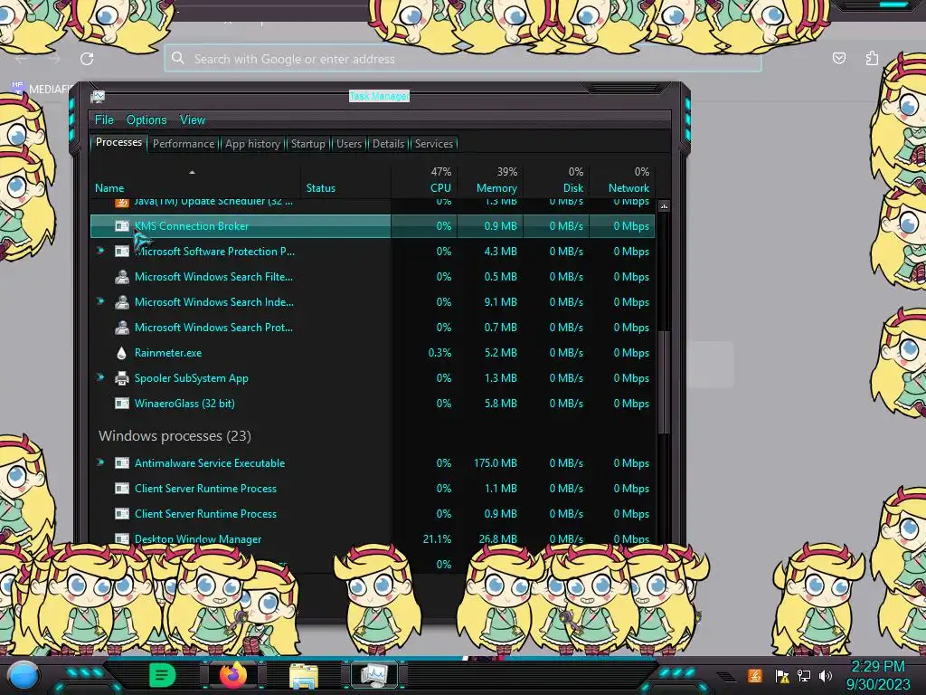The height and width of the screenshot is (695, 926).
Task: Click the Windows processes (23) group header
Action: [175, 436]
